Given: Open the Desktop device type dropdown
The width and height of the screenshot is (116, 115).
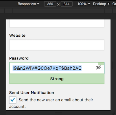Looking at the screenshot, I should [101, 4].
